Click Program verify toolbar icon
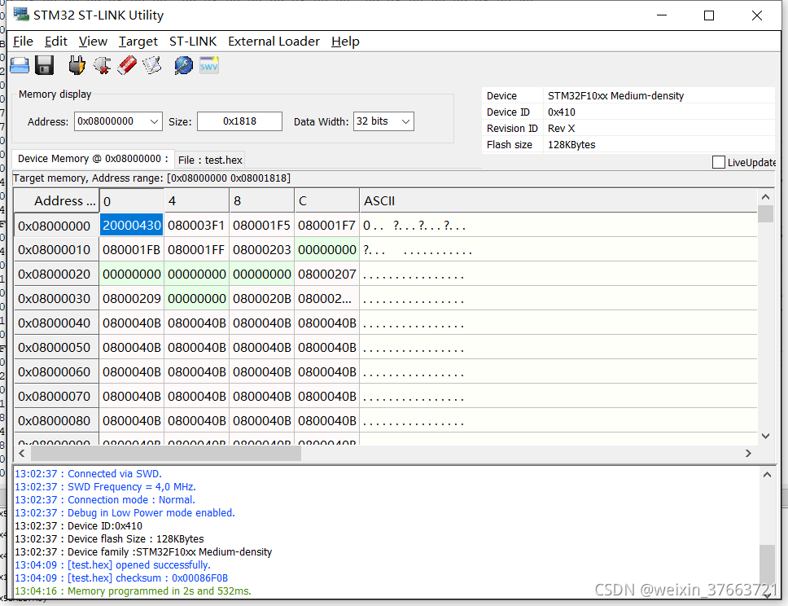 point(151,65)
